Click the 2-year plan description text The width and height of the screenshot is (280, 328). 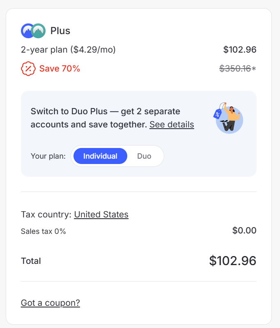point(68,50)
